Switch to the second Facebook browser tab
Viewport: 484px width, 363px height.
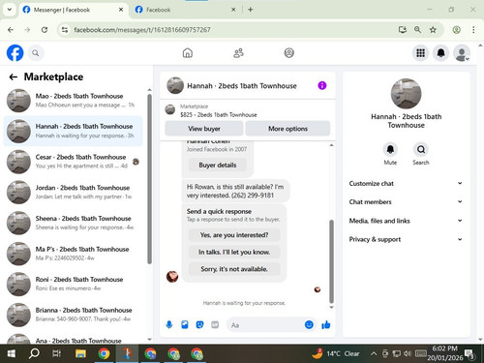186,10
